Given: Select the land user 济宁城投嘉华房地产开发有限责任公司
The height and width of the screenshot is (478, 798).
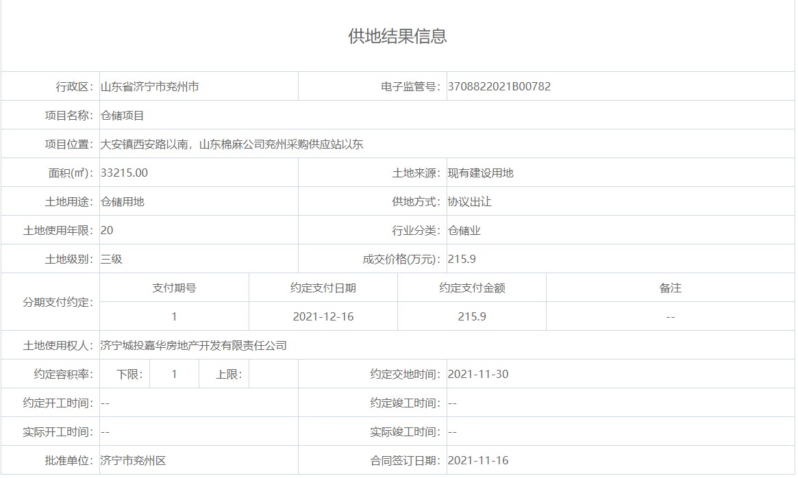Looking at the screenshot, I should 193,346.
